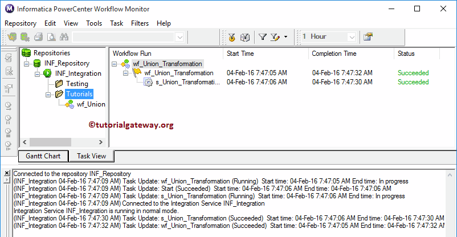The image size is (457, 237).
Task: Click the Connected to the repository INF_Repository log line
Action: click(72, 174)
